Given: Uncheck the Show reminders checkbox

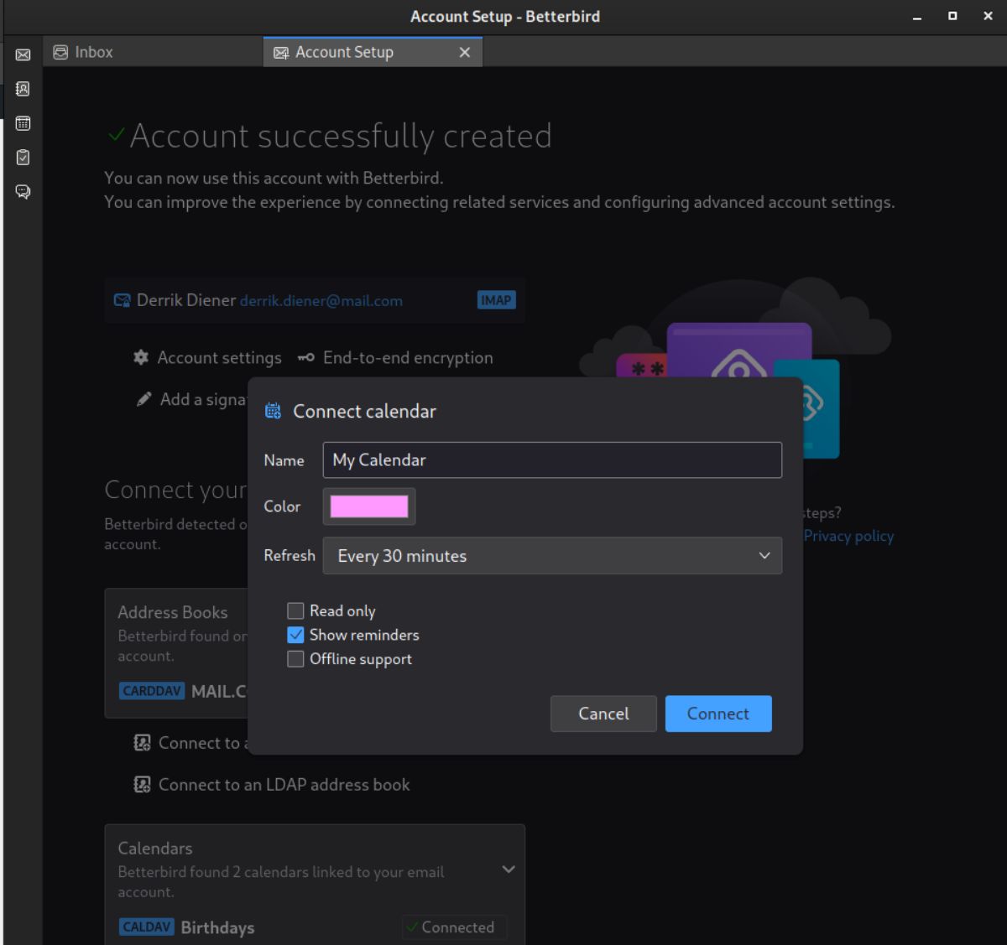Looking at the screenshot, I should point(295,635).
